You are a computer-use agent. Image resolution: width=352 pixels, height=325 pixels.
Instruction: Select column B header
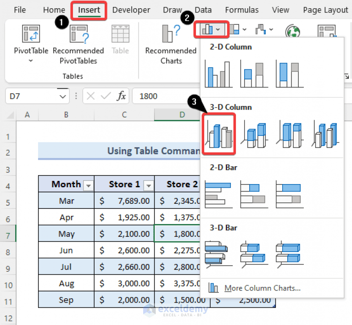tap(66, 115)
